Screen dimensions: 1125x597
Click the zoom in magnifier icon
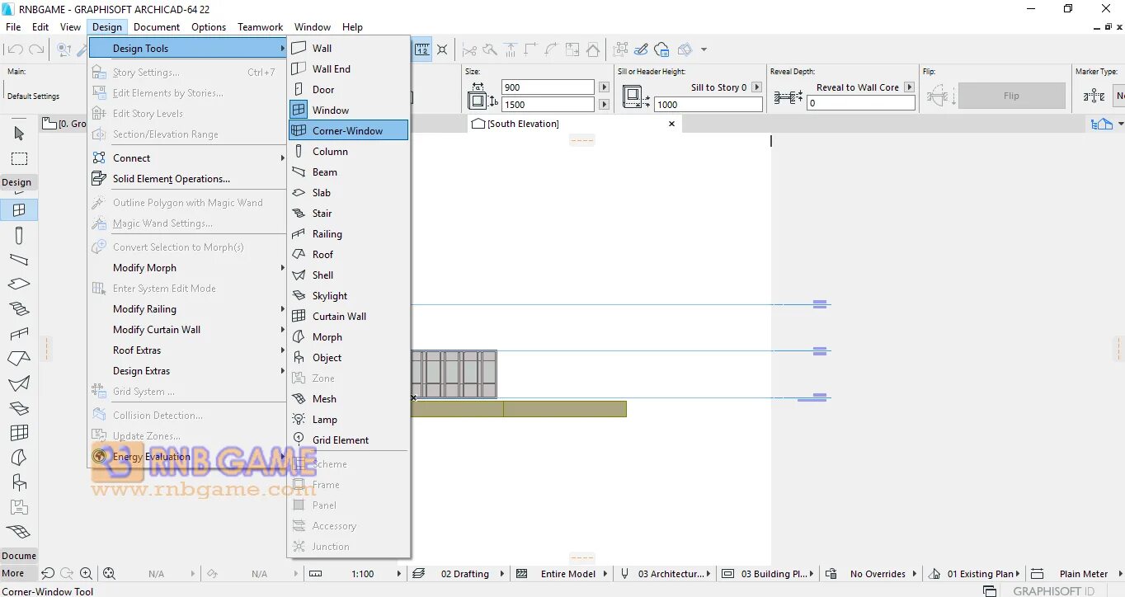86,573
